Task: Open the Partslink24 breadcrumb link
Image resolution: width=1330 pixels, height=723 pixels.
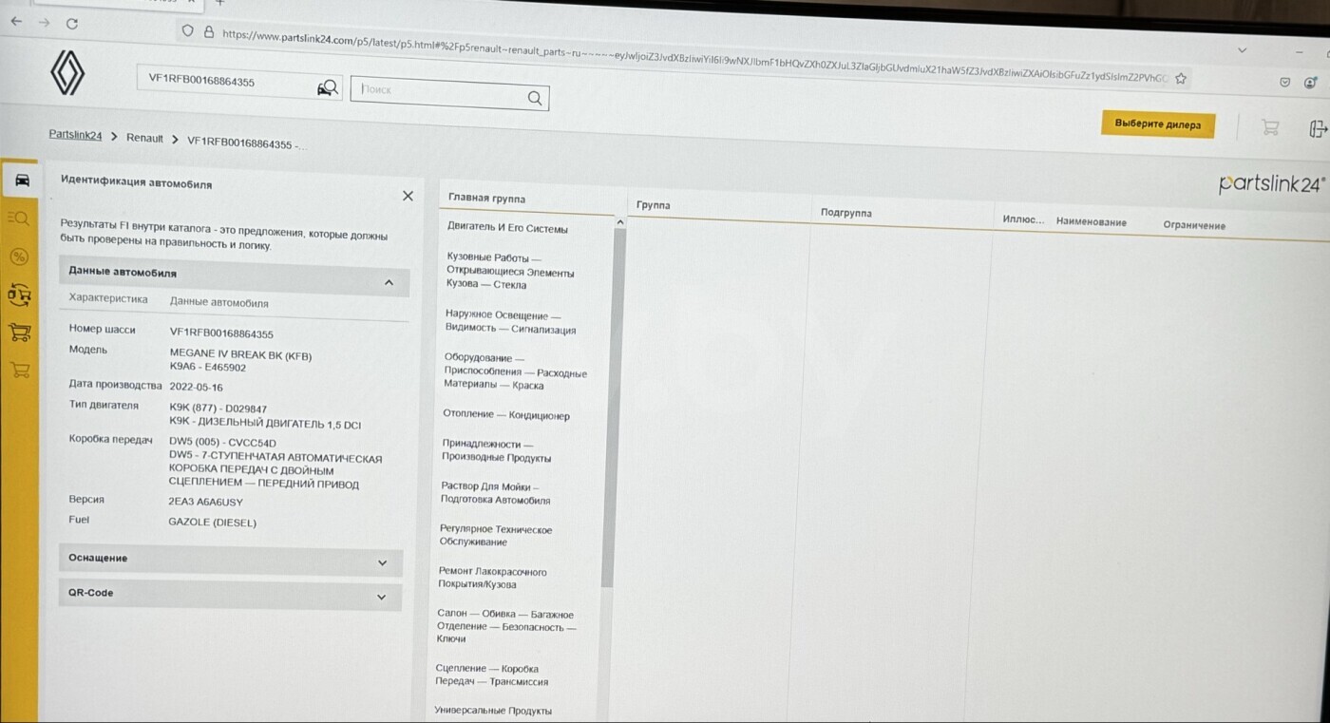Action: pyautogui.click(x=75, y=135)
